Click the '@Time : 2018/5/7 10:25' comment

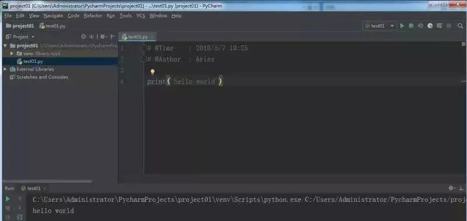coord(197,48)
